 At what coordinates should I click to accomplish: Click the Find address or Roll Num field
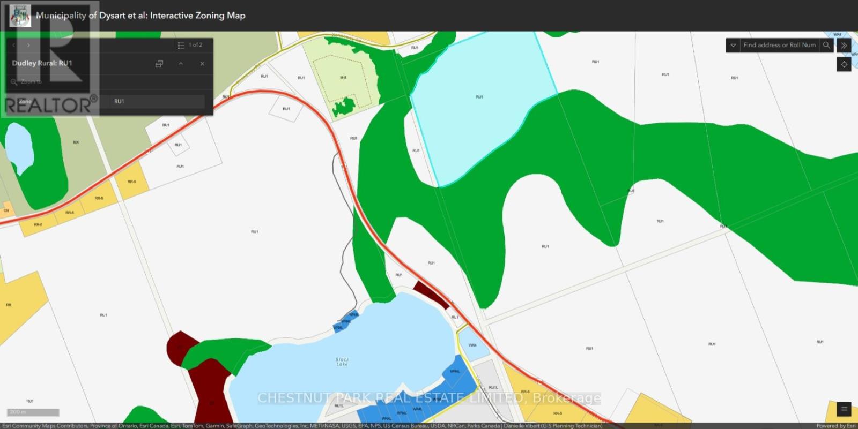coord(779,46)
